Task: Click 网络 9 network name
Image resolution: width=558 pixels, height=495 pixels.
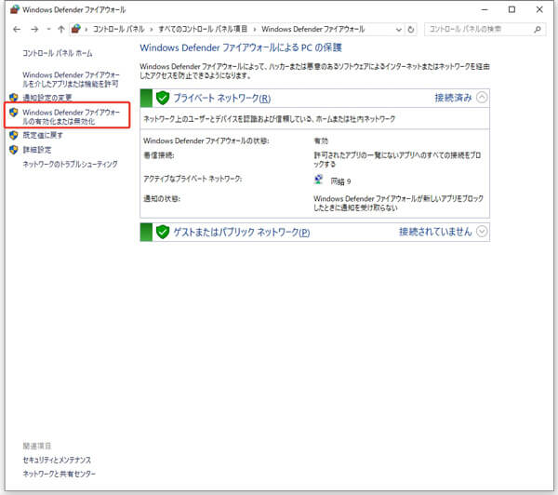Action: coord(341,181)
